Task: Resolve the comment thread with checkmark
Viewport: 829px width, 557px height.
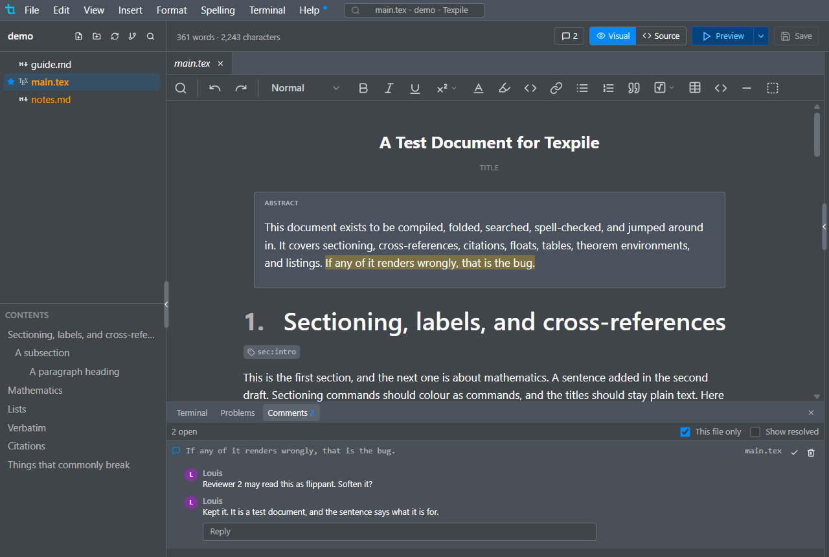Action: (795, 452)
